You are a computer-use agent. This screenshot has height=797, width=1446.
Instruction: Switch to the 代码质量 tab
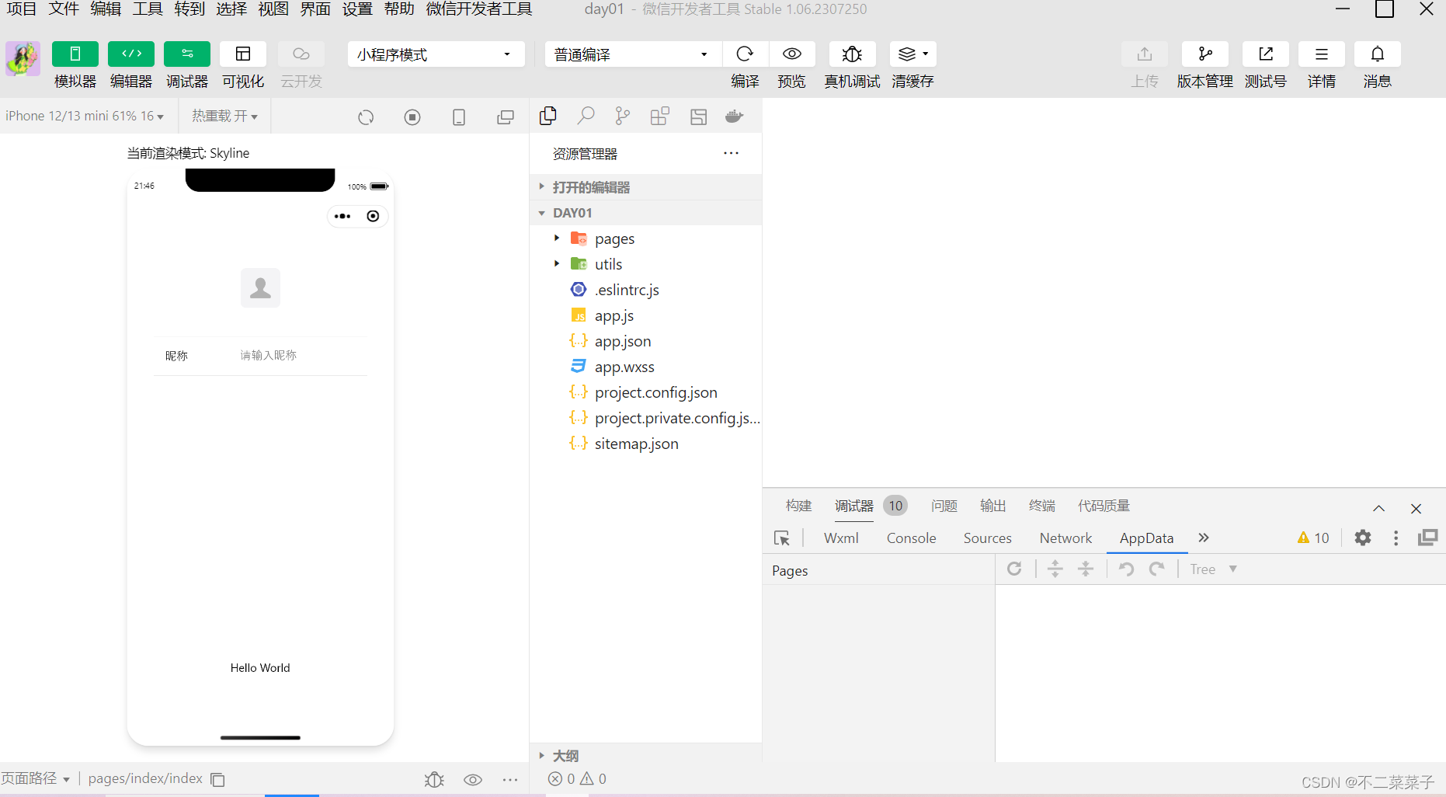(1104, 506)
